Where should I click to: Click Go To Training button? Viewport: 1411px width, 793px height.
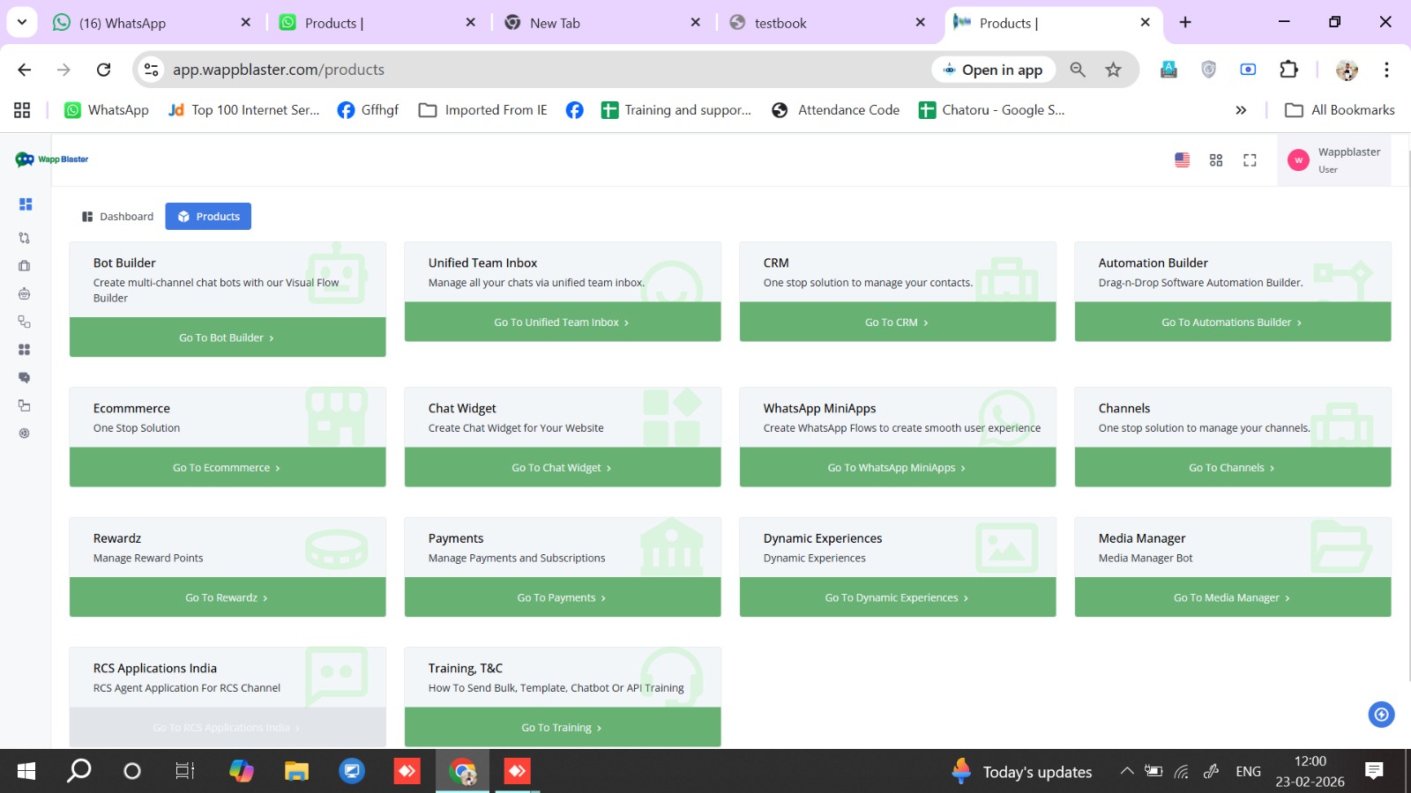point(563,728)
